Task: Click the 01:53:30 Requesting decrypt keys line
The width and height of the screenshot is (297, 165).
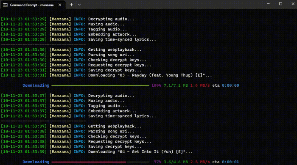Action: point(76,65)
